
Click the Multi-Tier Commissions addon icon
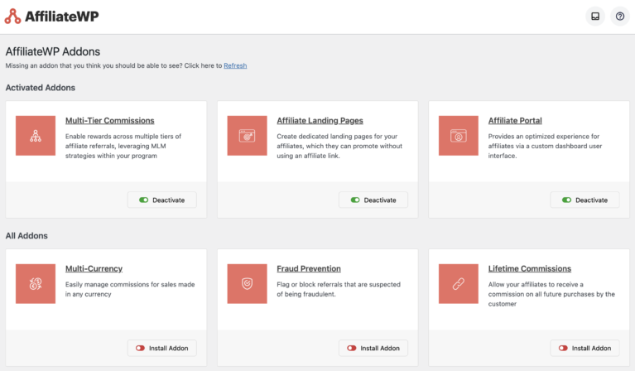click(x=36, y=136)
